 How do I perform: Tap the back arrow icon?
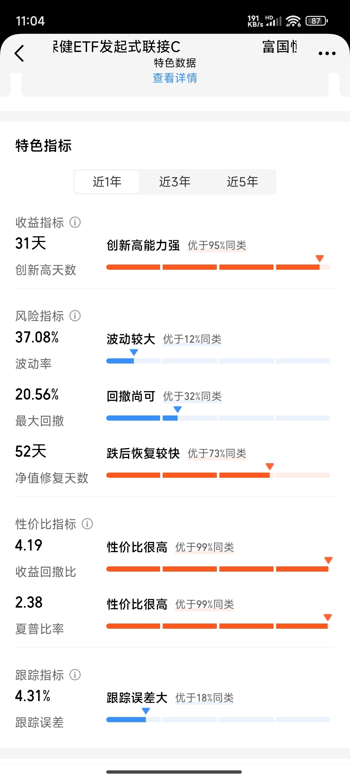tap(19, 53)
